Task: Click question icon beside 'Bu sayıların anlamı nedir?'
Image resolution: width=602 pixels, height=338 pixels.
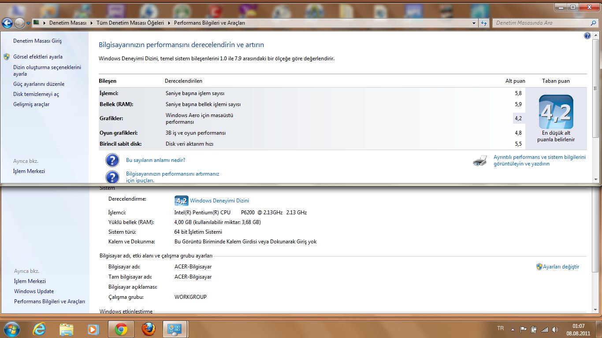Action: point(112,160)
